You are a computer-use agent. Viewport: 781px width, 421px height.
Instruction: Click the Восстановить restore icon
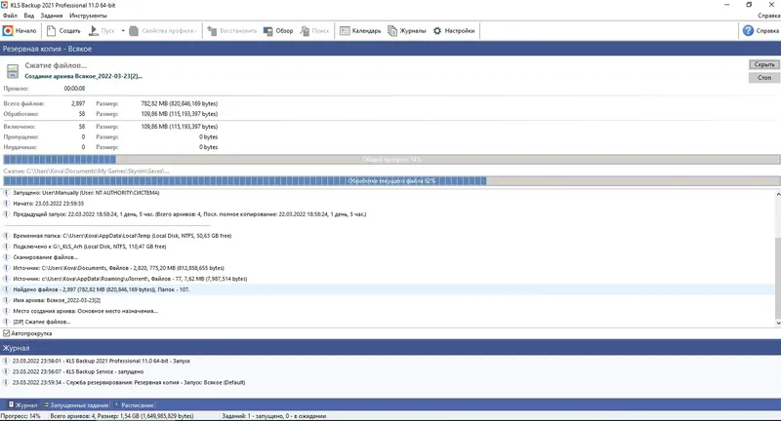(x=212, y=31)
